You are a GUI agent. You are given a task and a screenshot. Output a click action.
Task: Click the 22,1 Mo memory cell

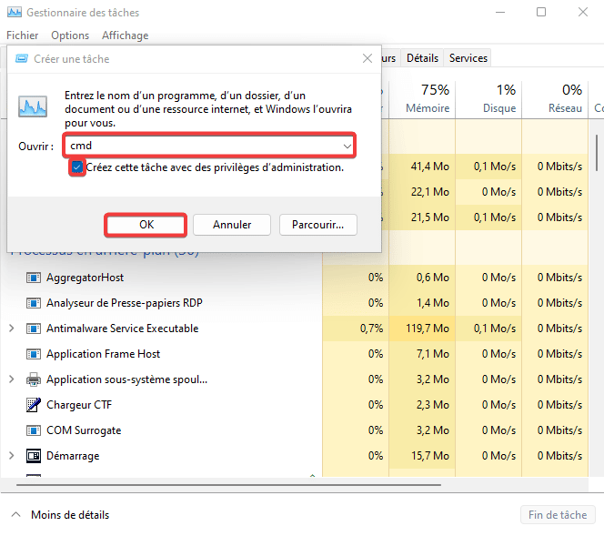click(x=422, y=192)
